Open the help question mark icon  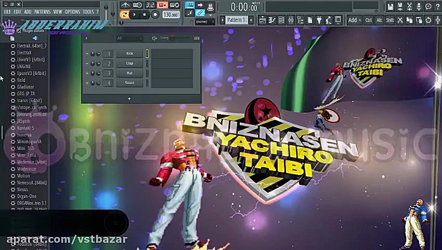click(437, 7)
